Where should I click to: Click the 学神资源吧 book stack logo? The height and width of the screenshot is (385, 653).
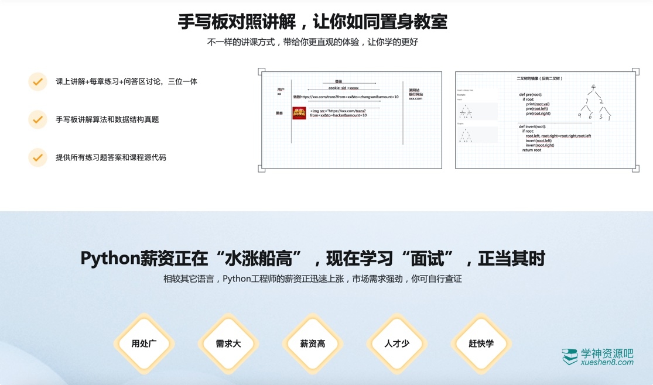coord(570,357)
